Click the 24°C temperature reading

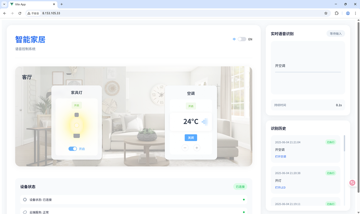(x=191, y=122)
